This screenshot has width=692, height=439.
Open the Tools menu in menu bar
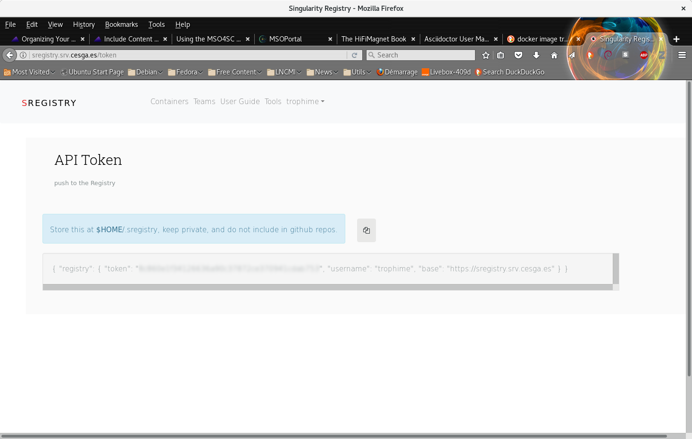[x=157, y=24]
